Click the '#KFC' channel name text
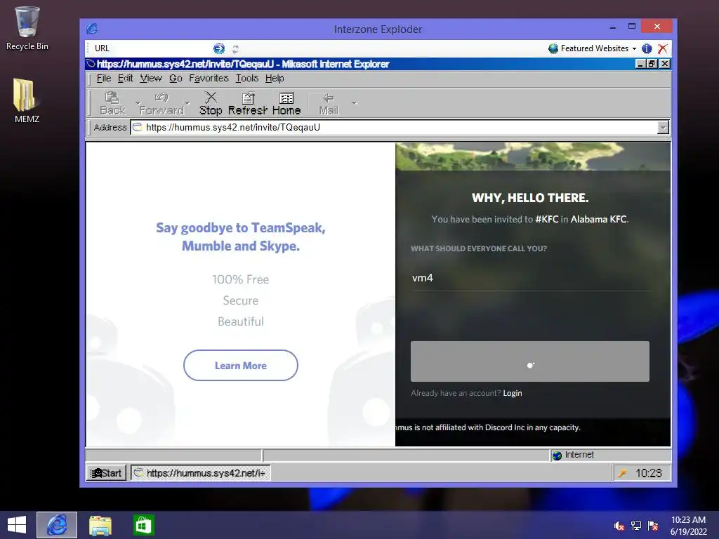 click(546, 220)
